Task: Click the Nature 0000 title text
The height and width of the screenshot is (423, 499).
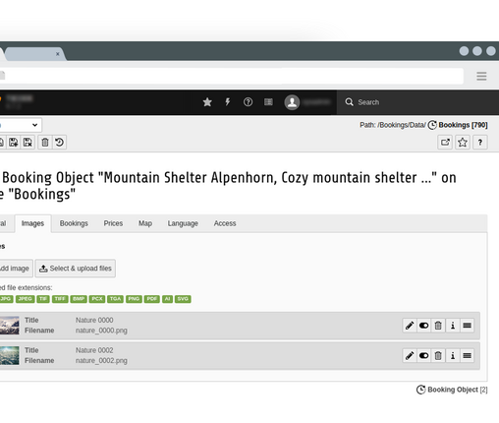Action: point(94,320)
